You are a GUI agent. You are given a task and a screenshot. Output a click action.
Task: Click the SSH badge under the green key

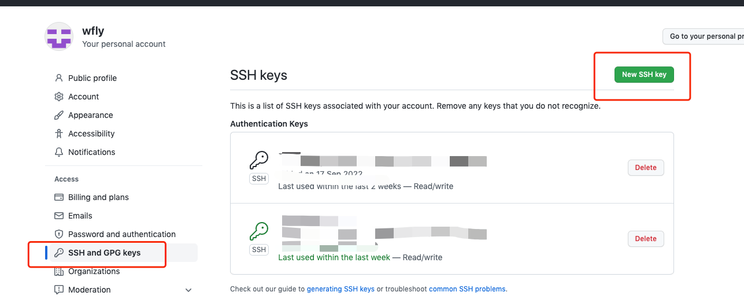click(259, 250)
